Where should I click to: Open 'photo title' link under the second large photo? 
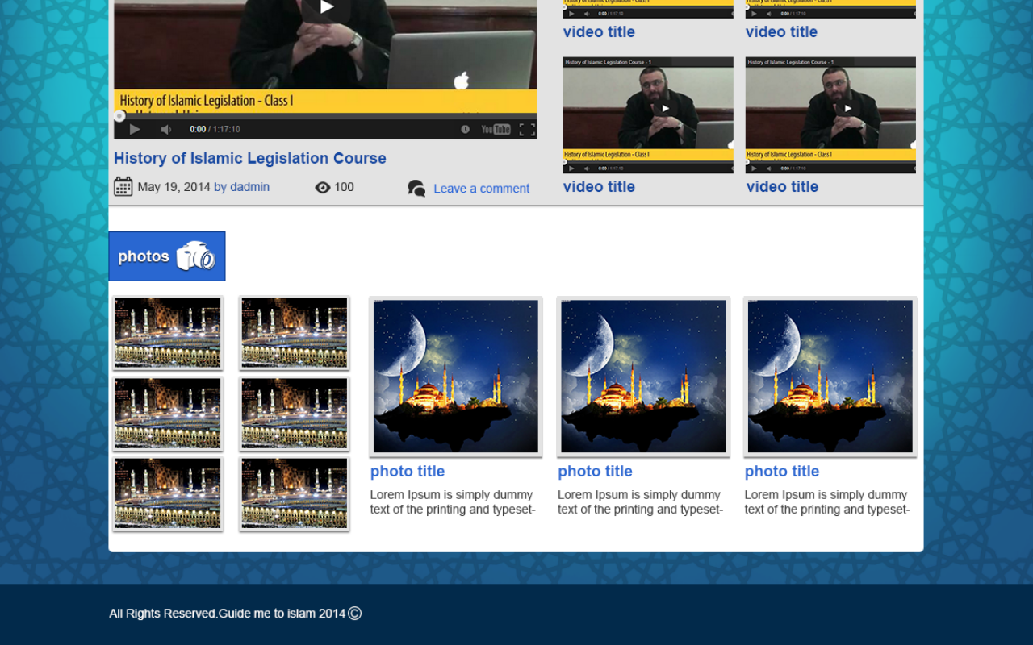tap(595, 471)
